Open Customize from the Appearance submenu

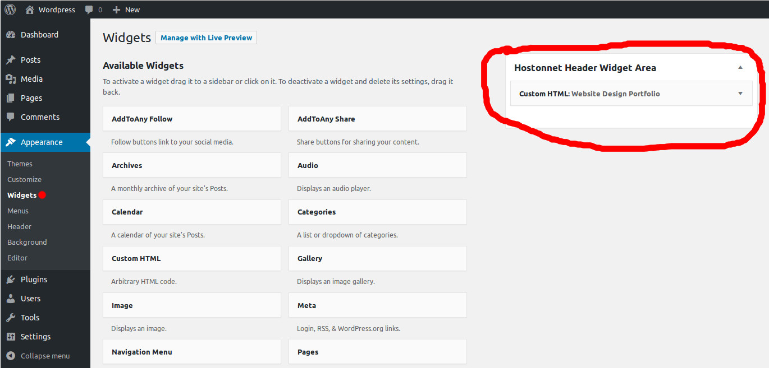coord(24,179)
